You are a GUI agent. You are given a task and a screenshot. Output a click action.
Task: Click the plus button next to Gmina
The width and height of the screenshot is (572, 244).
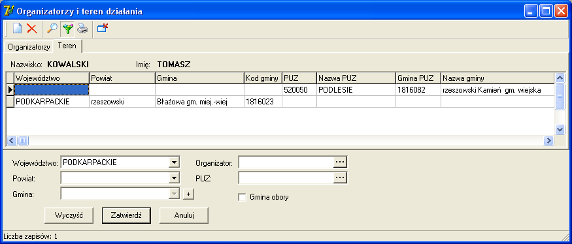[188, 194]
